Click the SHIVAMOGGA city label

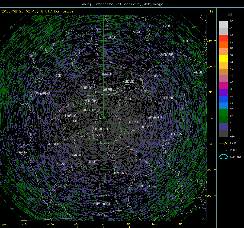click(102, 204)
